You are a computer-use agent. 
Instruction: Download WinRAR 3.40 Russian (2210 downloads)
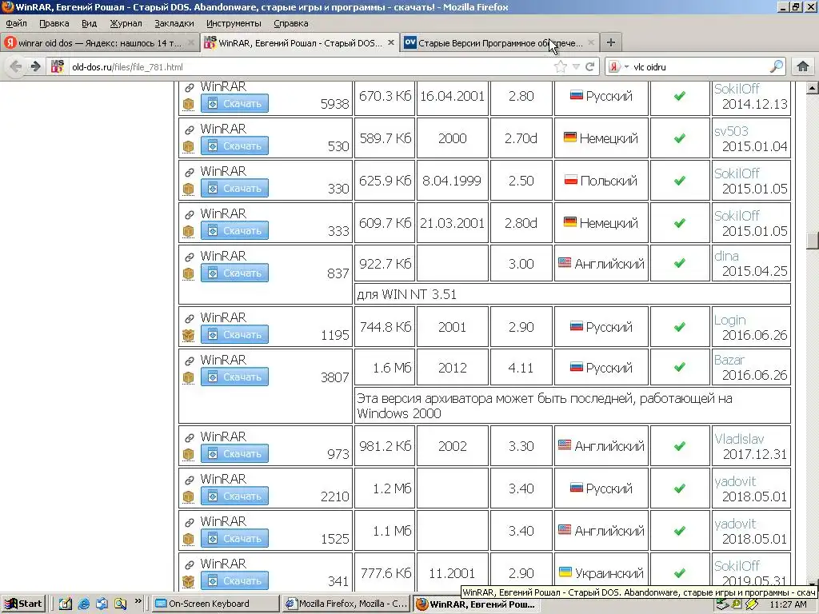pos(234,496)
